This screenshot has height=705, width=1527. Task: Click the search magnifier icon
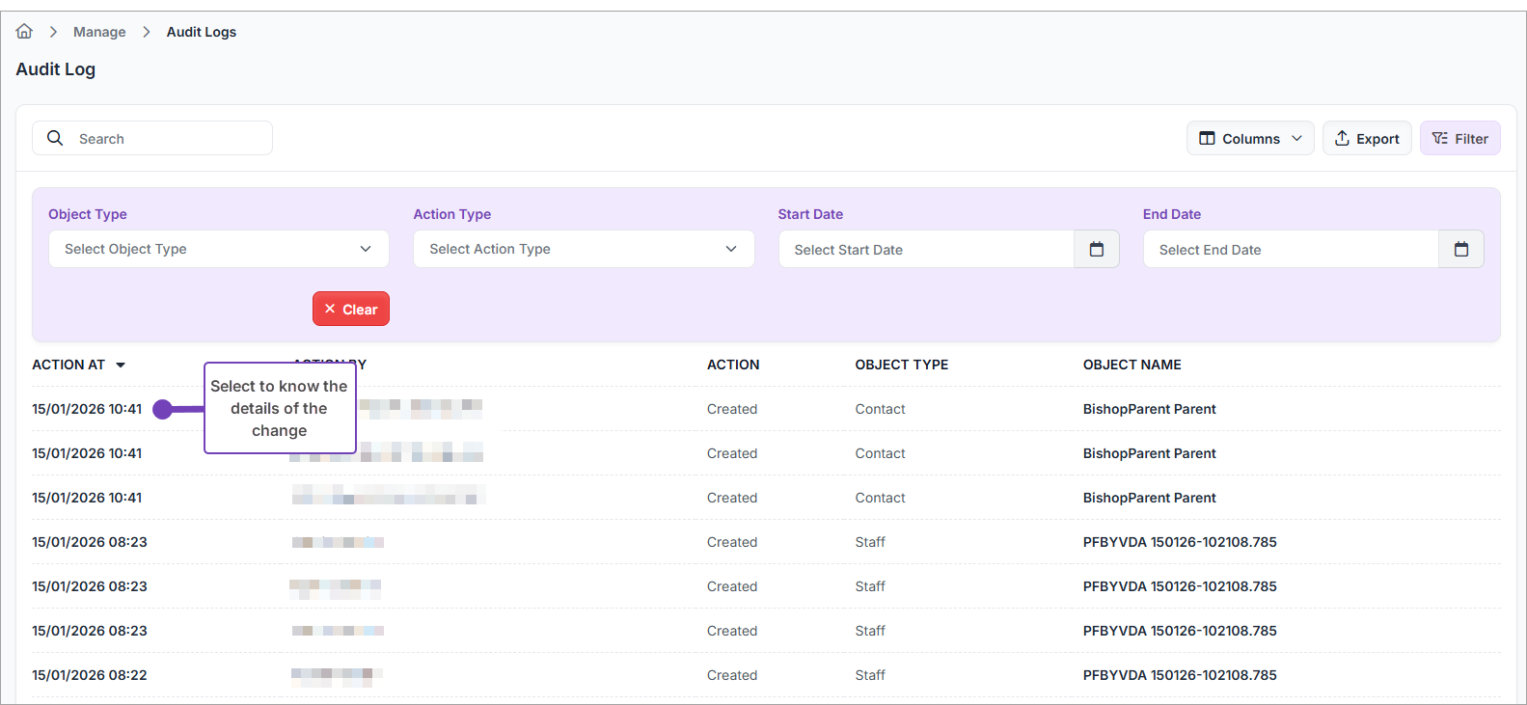pyautogui.click(x=55, y=138)
